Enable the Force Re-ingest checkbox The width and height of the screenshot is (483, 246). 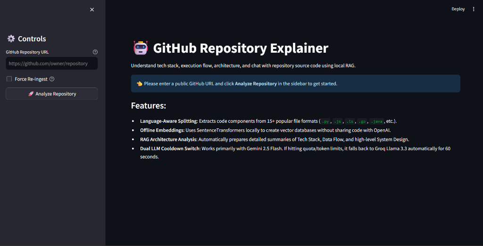pyautogui.click(x=9, y=79)
